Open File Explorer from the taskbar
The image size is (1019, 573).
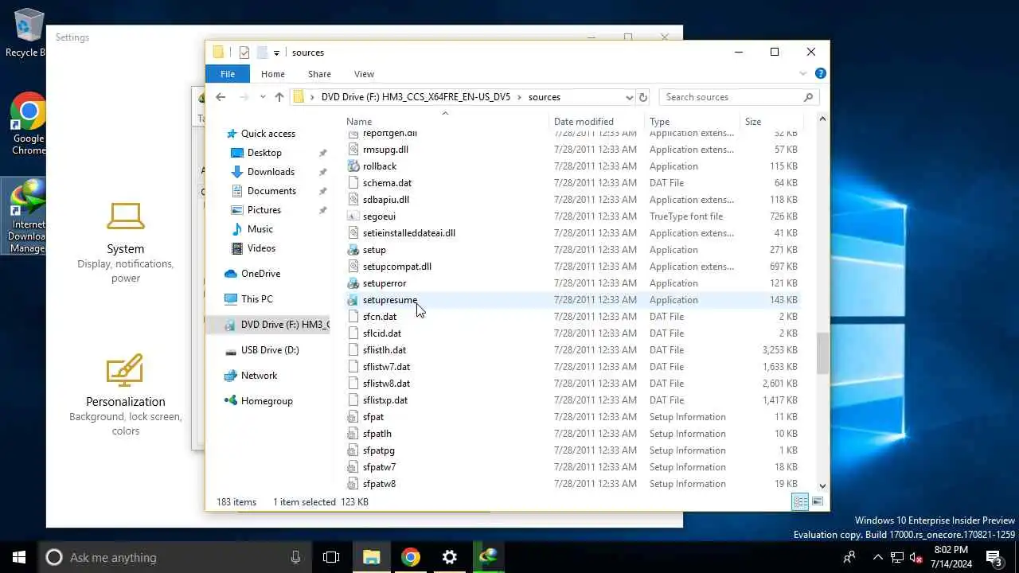coord(372,557)
